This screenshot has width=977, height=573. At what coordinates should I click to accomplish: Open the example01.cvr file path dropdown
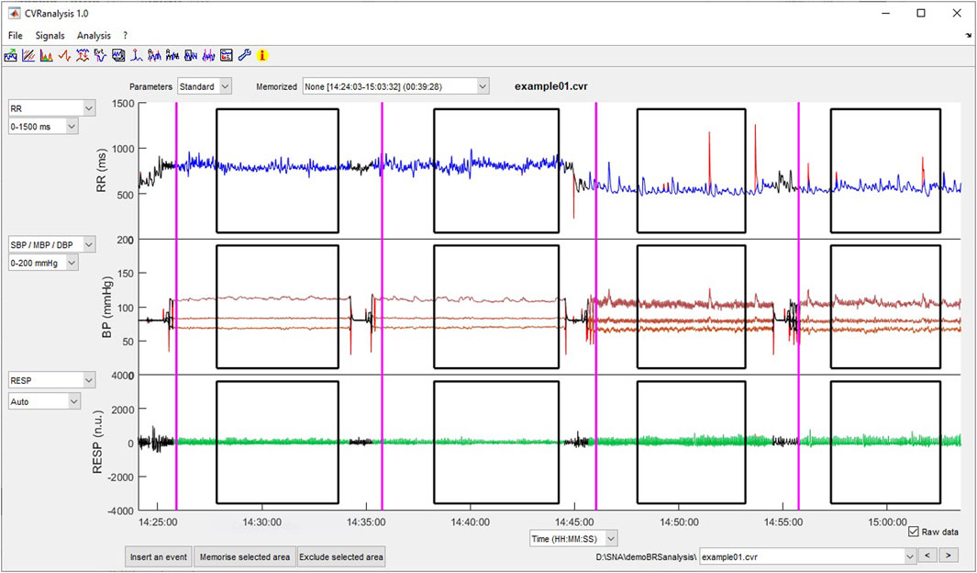(807, 556)
